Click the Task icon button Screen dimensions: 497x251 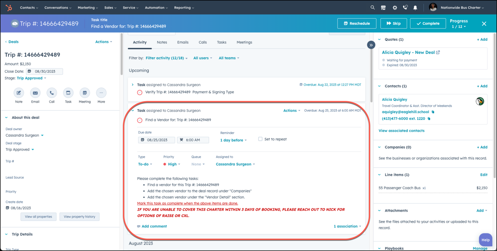tap(68, 93)
